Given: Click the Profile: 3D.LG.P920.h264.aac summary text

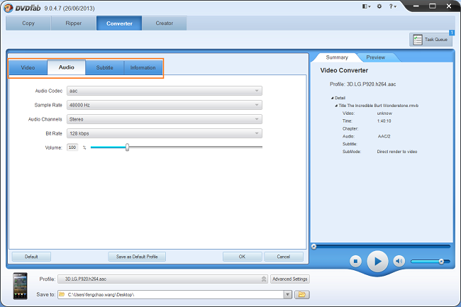Looking at the screenshot, I should (x=363, y=84).
